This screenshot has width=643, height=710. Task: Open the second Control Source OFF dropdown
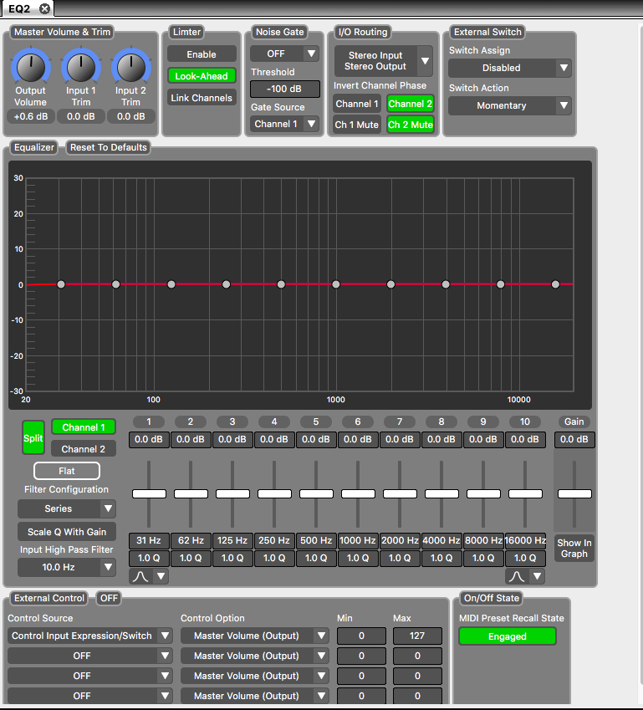[89, 656]
